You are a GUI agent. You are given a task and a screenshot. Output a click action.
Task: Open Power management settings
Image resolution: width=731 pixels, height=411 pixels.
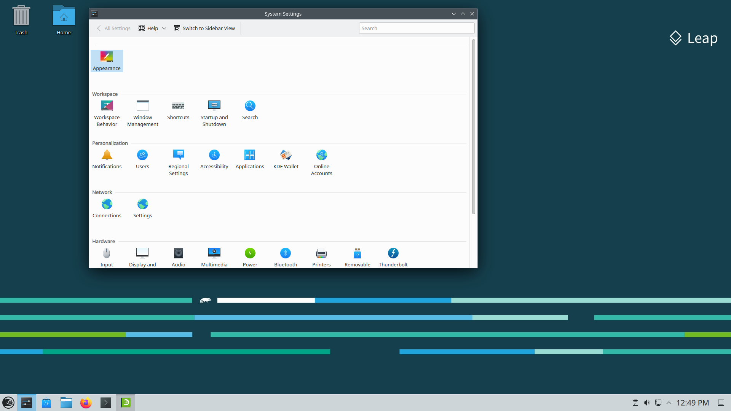point(250,257)
